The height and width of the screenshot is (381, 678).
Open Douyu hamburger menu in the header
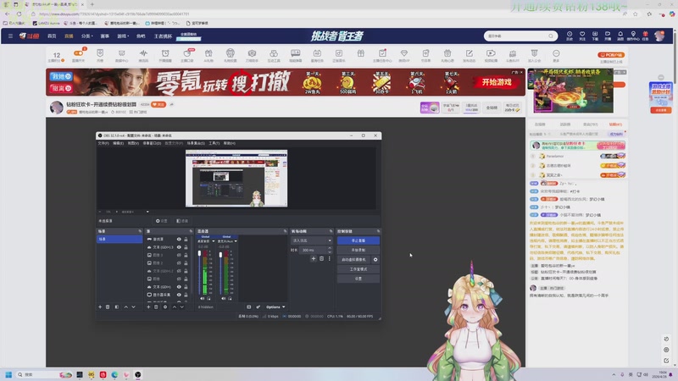coord(10,36)
